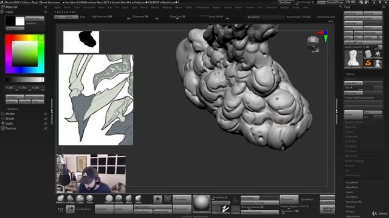
Task: Click the Light palette icon
Action: pyautogui.click(x=3, y=124)
